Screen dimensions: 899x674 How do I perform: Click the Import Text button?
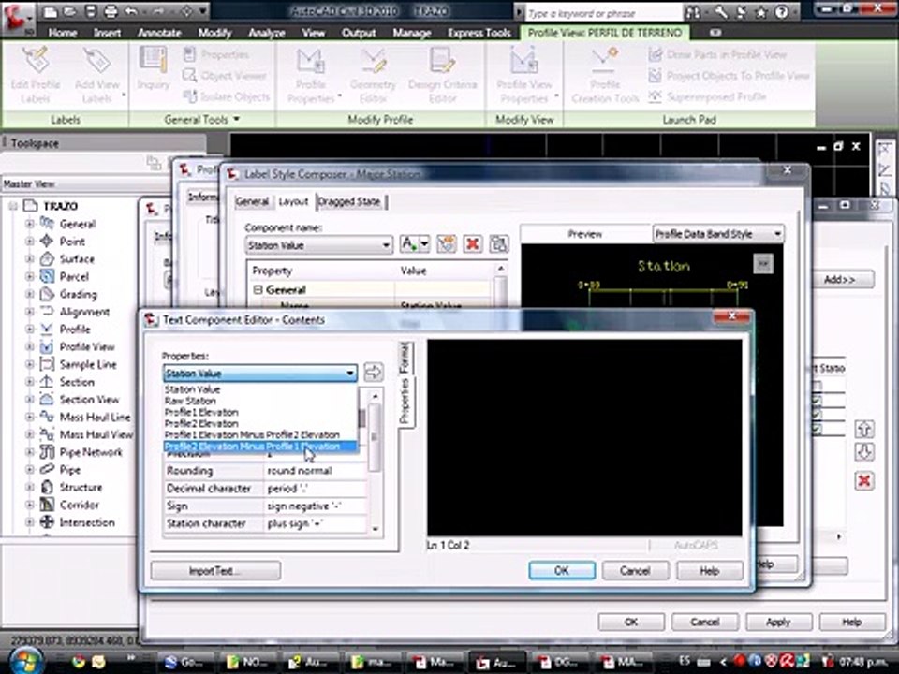point(215,570)
